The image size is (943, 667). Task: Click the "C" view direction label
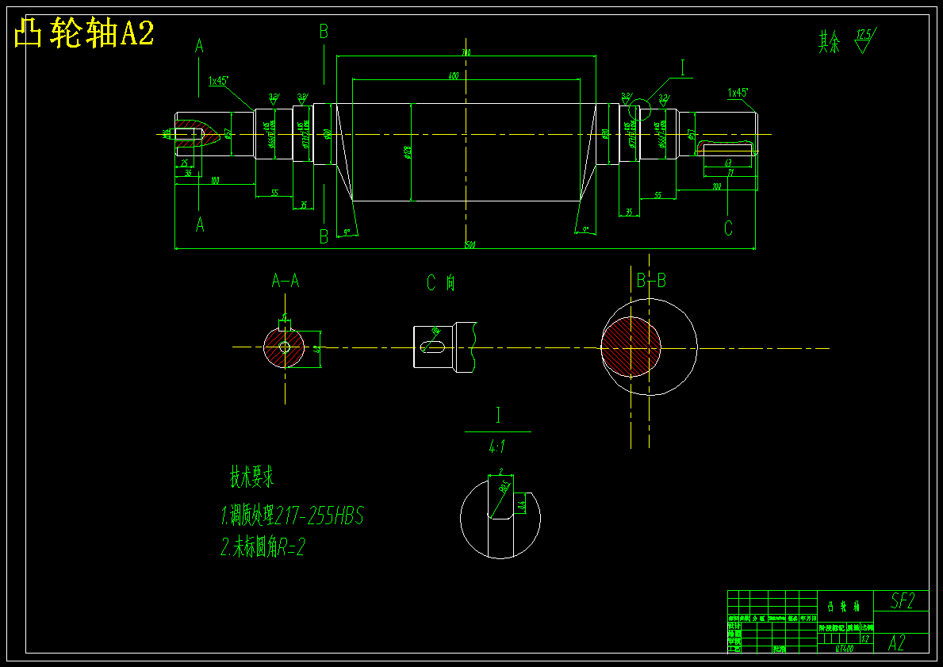pyautogui.click(x=728, y=228)
